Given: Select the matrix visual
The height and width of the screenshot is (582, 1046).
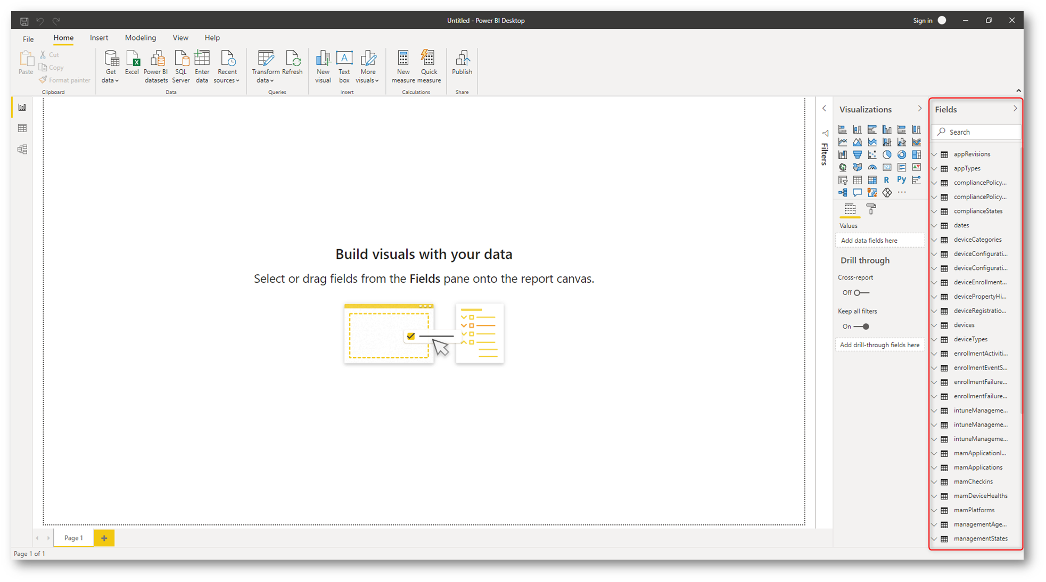Looking at the screenshot, I should coord(872,180).
